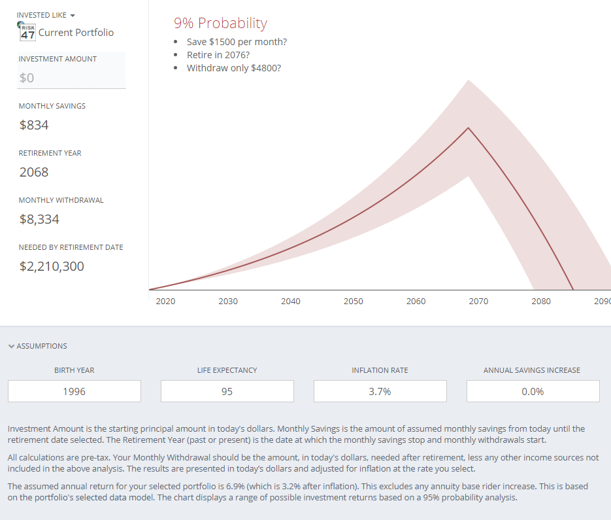Click the Risk 47 portfolio badge icon
The width and height of the screenshot is (611, 520).
pyautogui.click(x=27, y=31)
